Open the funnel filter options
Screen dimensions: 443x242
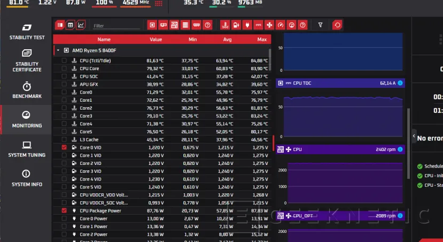click(x=321, y=25)
